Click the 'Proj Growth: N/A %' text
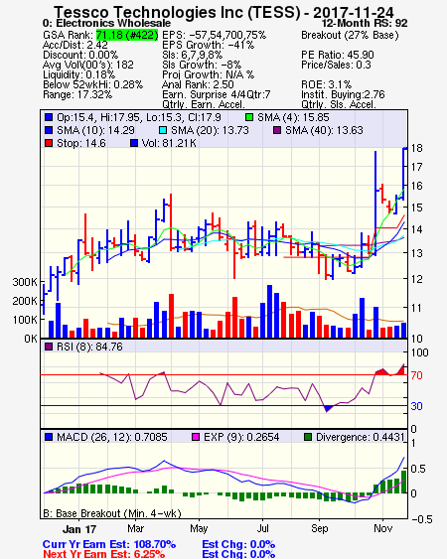 [x=208, y=74]
